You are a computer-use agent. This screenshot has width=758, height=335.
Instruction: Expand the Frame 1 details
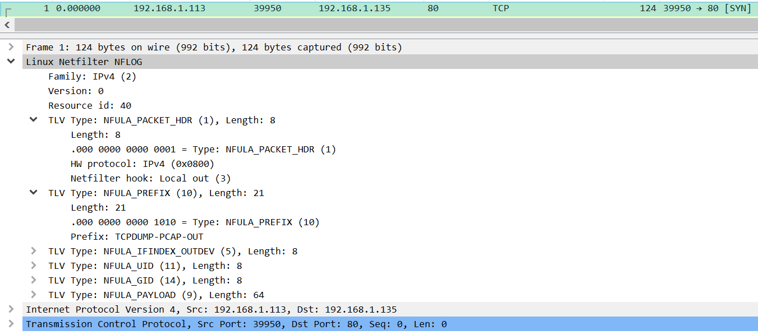tap(11, 47)
